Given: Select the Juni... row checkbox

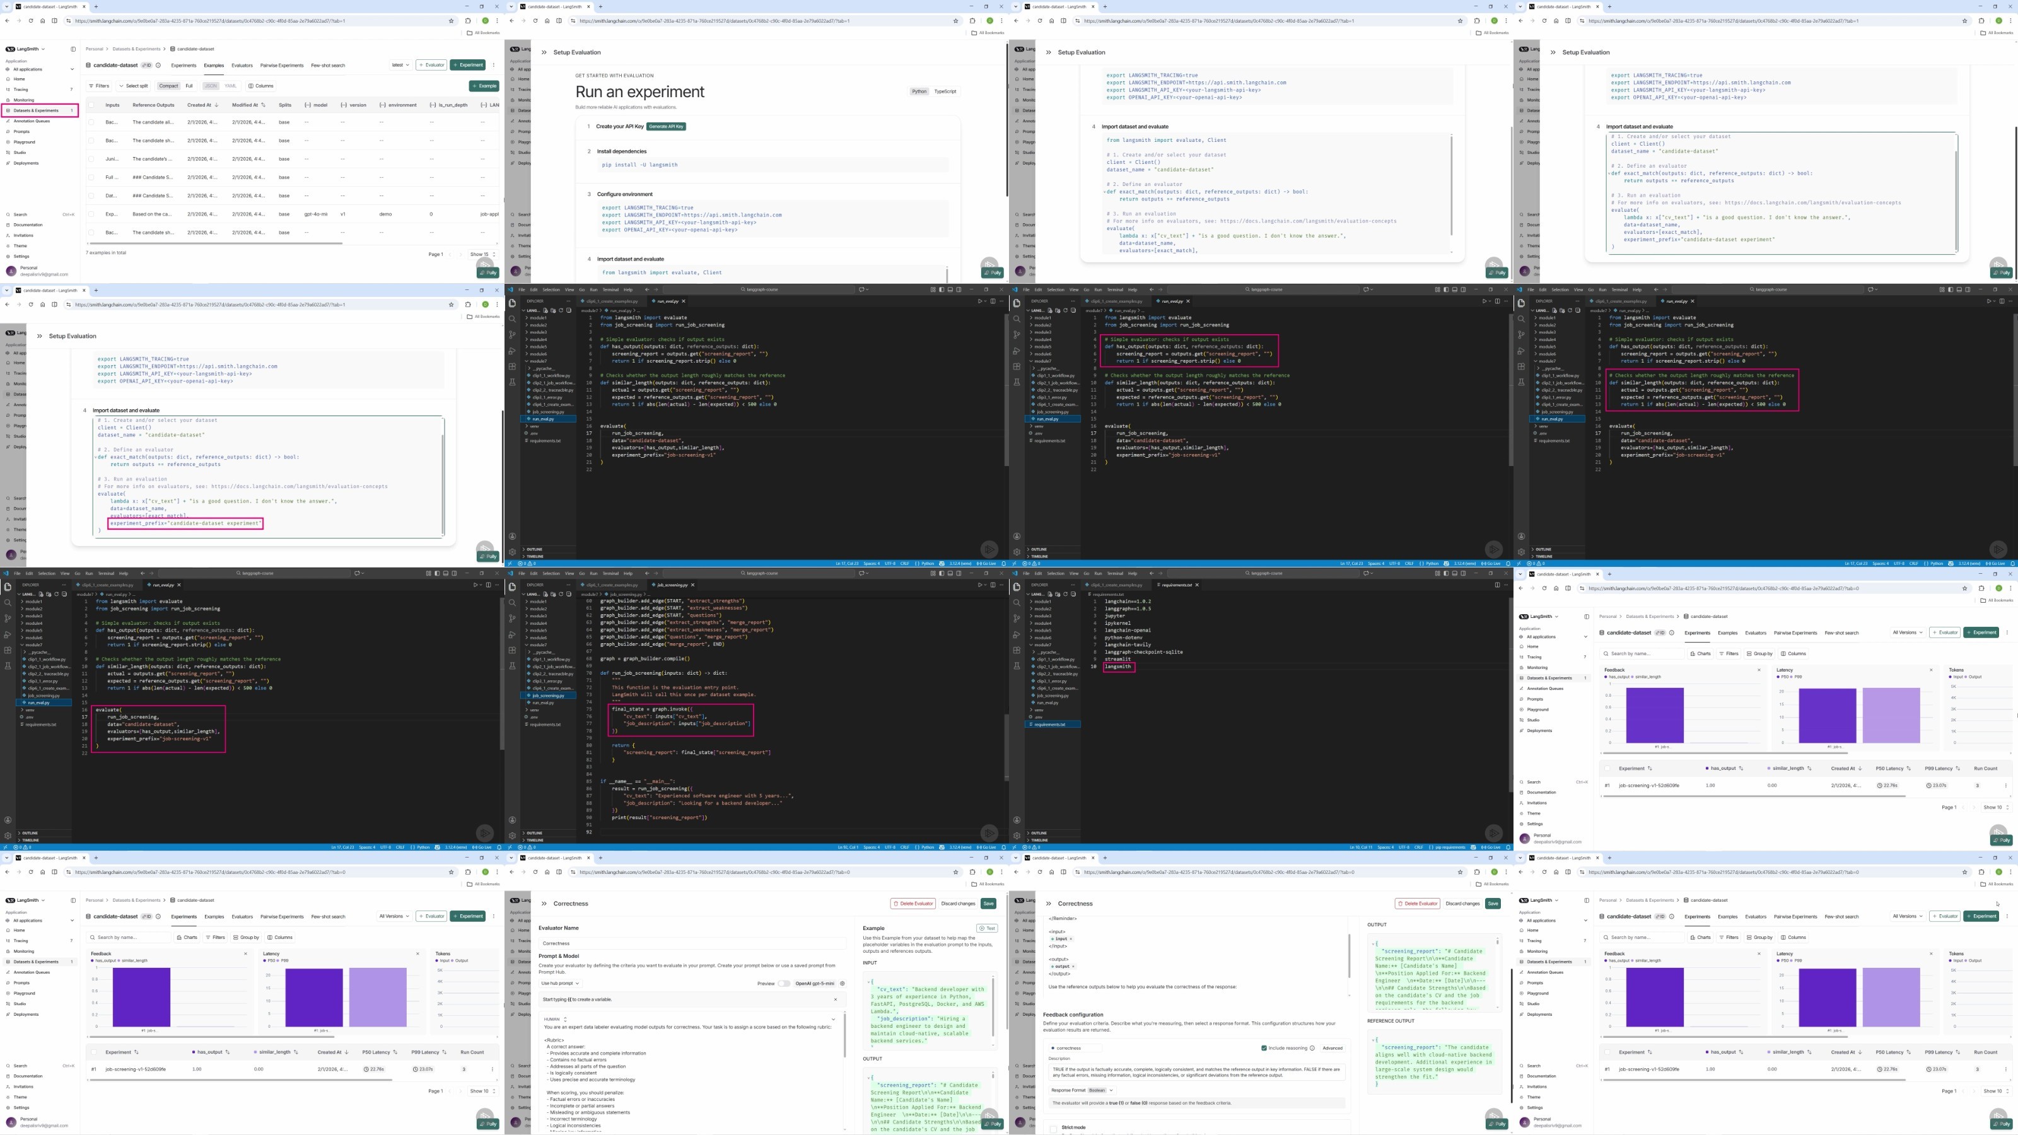Looking at the screenshot, I should (91, 159).
